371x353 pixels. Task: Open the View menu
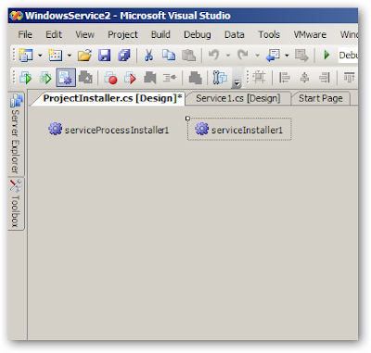(x=85, y=34)
